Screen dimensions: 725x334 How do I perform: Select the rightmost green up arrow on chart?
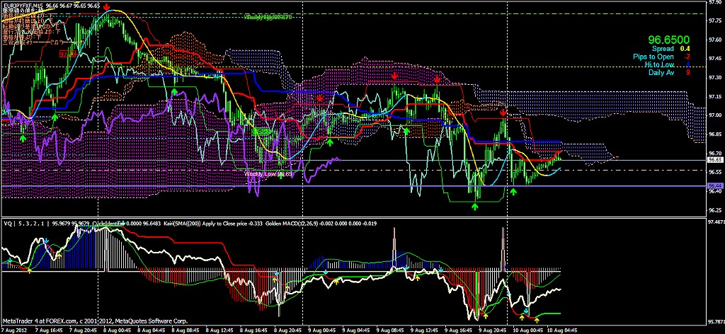point(514,192)
